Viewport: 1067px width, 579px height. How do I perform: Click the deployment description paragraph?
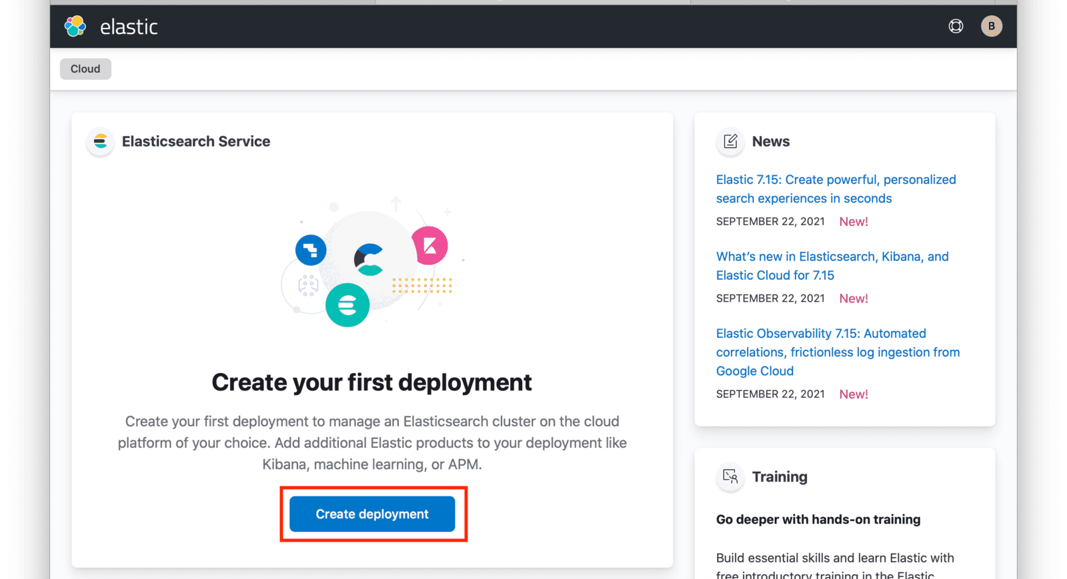point(372,442)
